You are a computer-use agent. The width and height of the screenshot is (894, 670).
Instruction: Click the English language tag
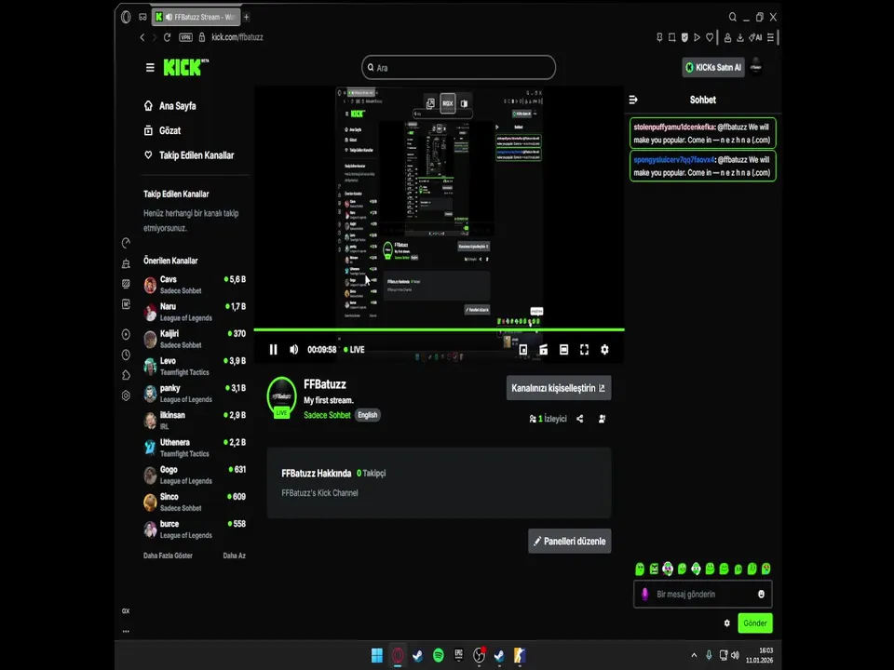pos(368,415)
